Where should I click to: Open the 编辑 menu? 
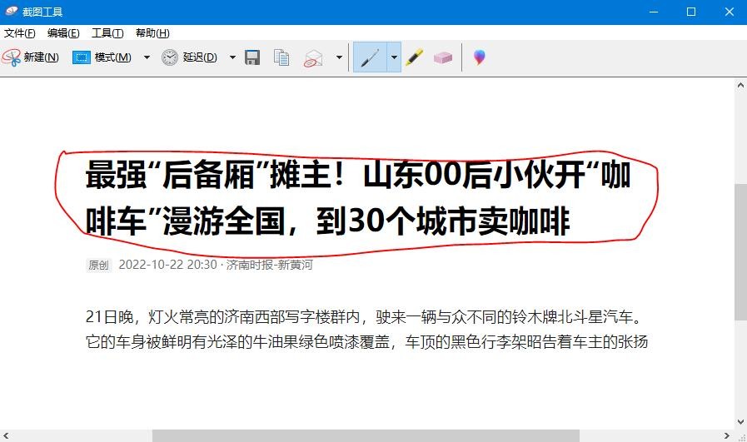click(63, 33)
